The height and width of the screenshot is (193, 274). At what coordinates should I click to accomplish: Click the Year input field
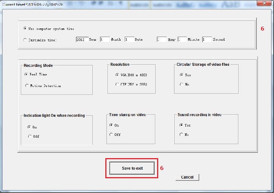82,40
